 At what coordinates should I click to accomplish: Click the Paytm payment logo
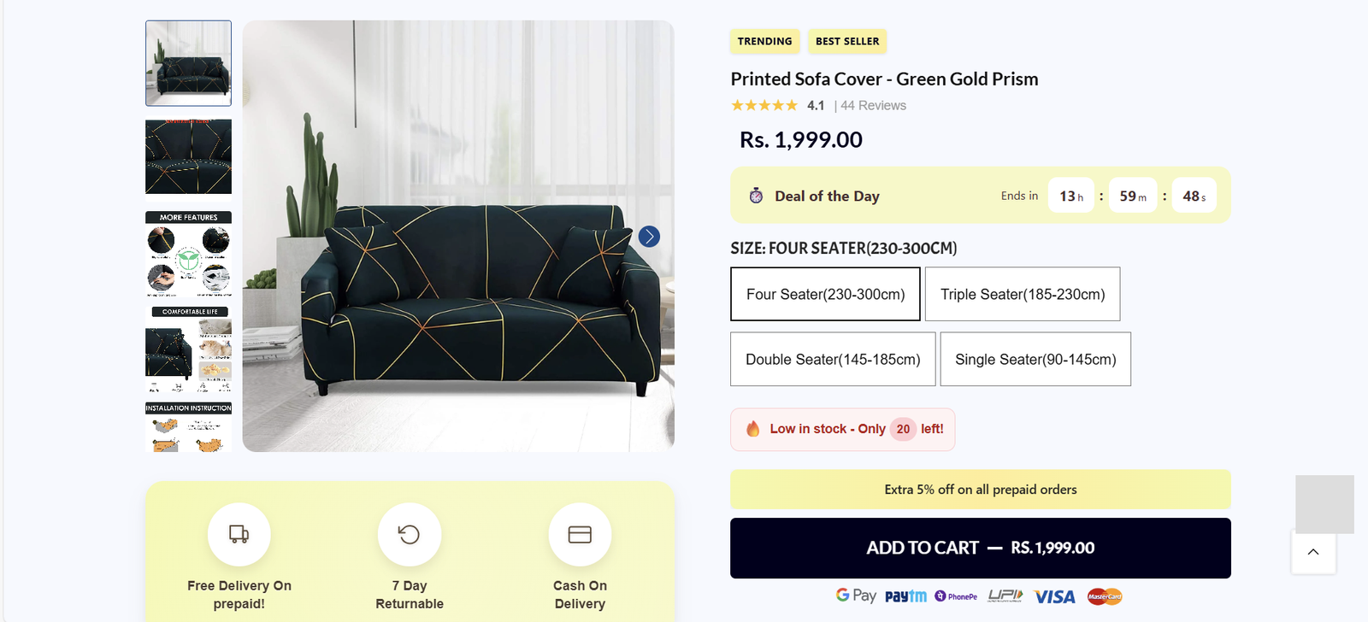905,596
